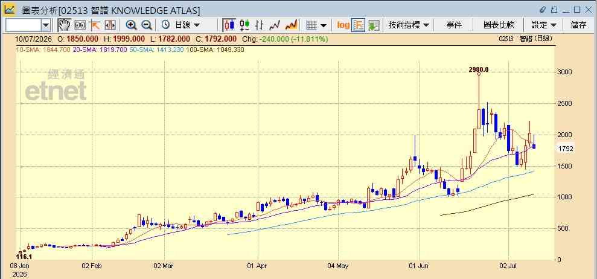Click the pop-out window icon in title bar
Image resolution: width=597 pixels, height=279 pixels.
click(555, 10)
